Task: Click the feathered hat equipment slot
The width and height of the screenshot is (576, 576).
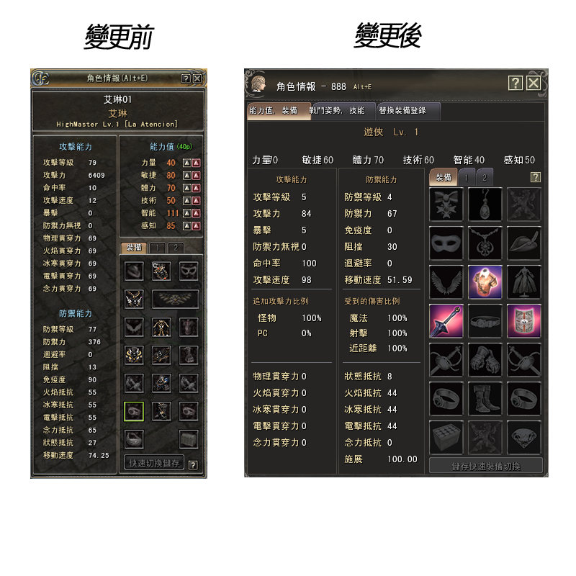Action: coord(524,243)
